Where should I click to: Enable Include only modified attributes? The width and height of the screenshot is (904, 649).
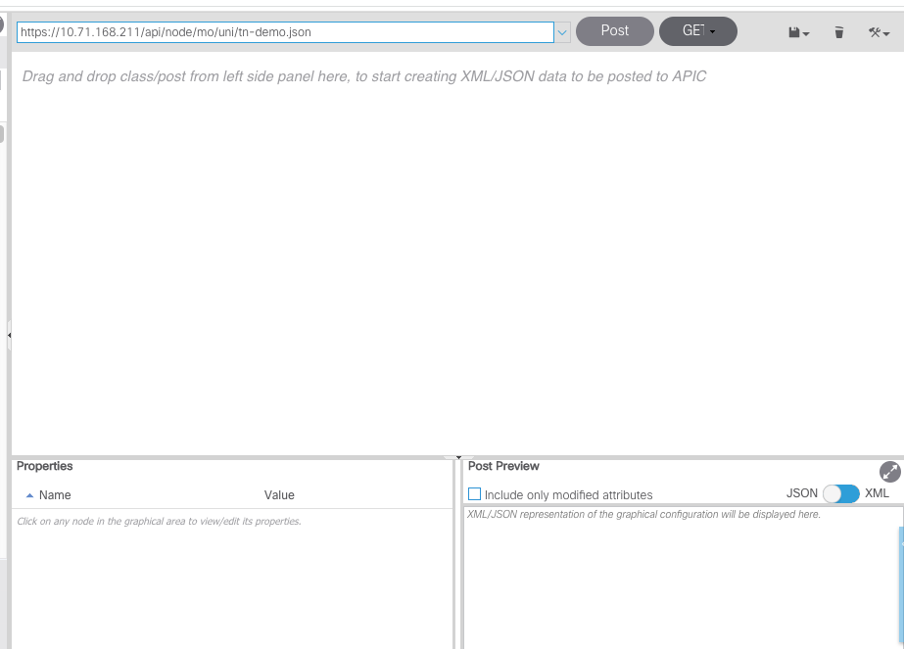point(475,494)
